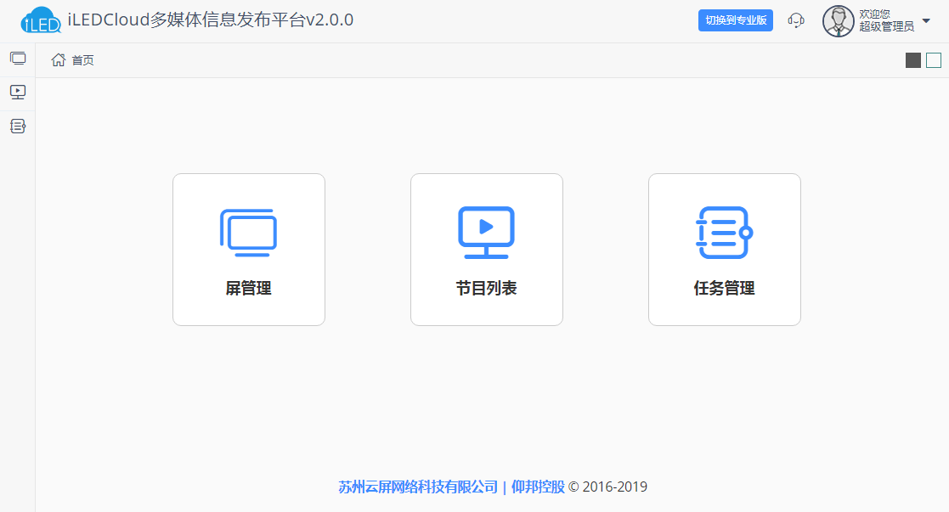Viewport: 949px width, 512px height.
Task: Open the 仰邦控股 footer link
Action: (x=538, y=487)
